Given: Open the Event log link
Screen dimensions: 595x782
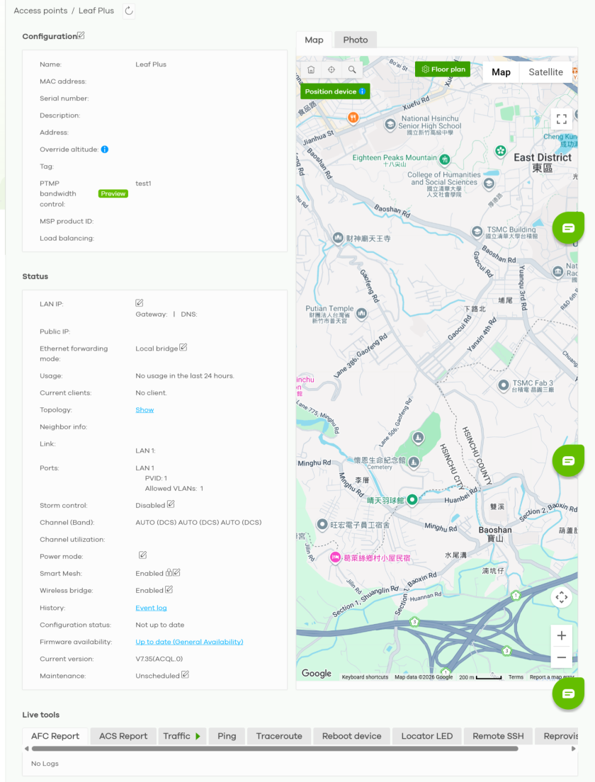Looking at the screenshot, I should (x=151, y=608).
